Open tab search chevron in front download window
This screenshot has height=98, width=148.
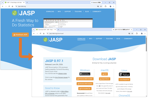[x=34, y=30]
